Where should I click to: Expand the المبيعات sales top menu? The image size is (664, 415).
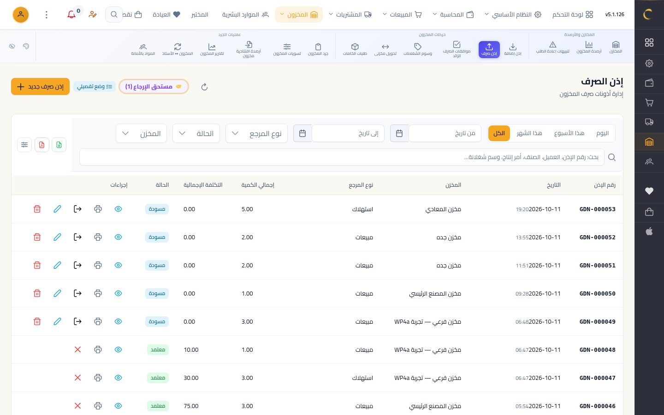click(402, 15)
